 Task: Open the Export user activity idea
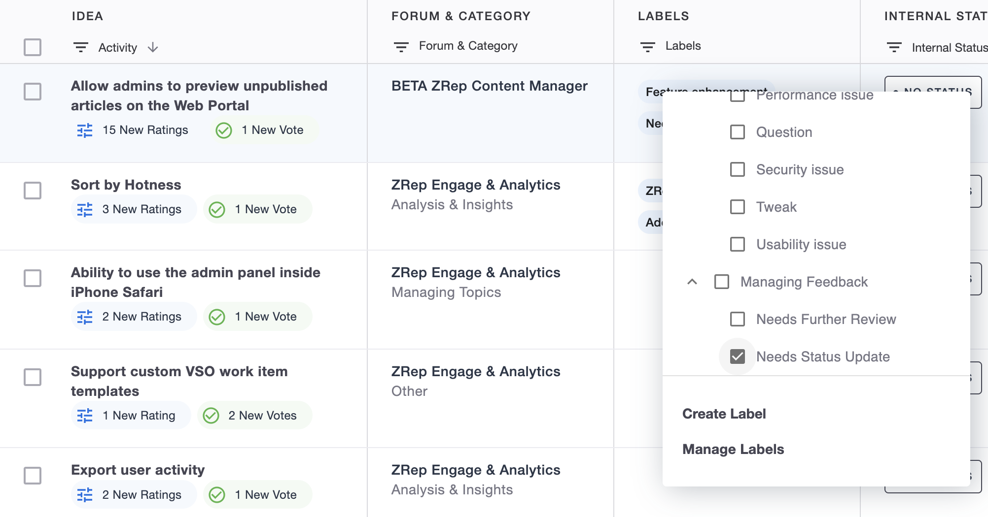pyautogui.click(x=138, y=470)
